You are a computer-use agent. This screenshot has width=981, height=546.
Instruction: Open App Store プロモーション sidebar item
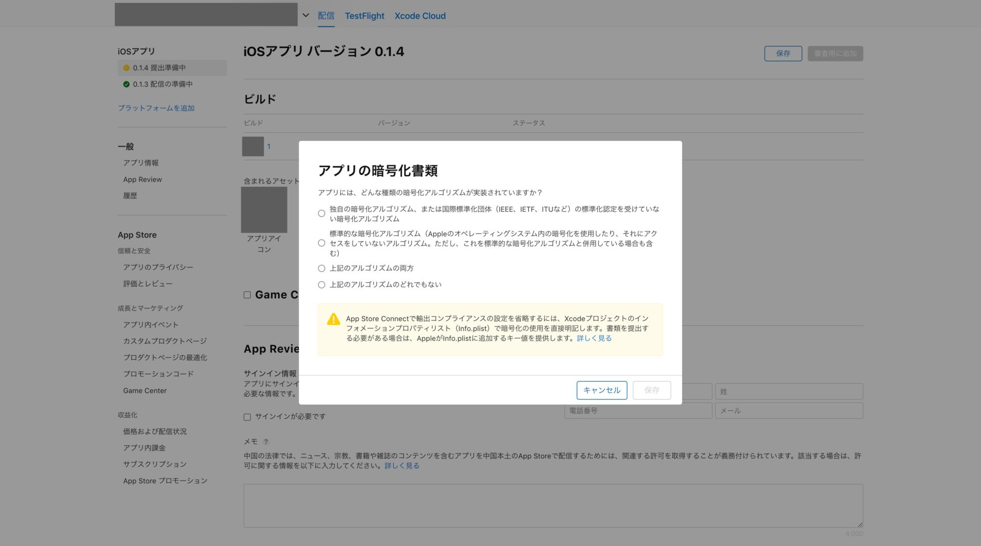[165, 481]
